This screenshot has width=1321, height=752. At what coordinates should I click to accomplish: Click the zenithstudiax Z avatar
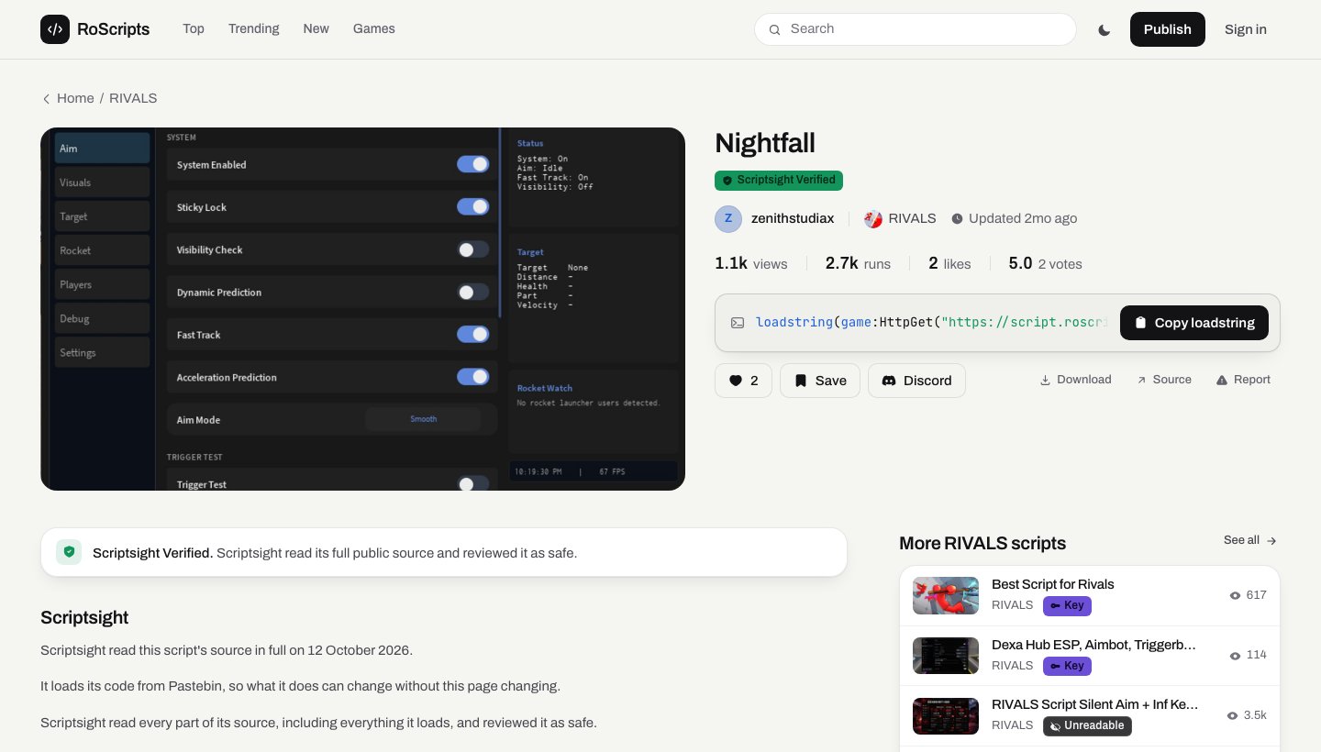pos(728,219)
